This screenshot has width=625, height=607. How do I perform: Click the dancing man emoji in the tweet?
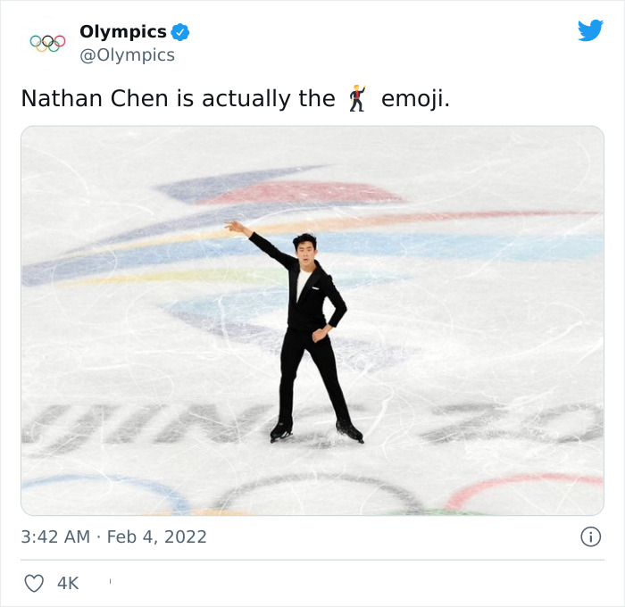357,98
